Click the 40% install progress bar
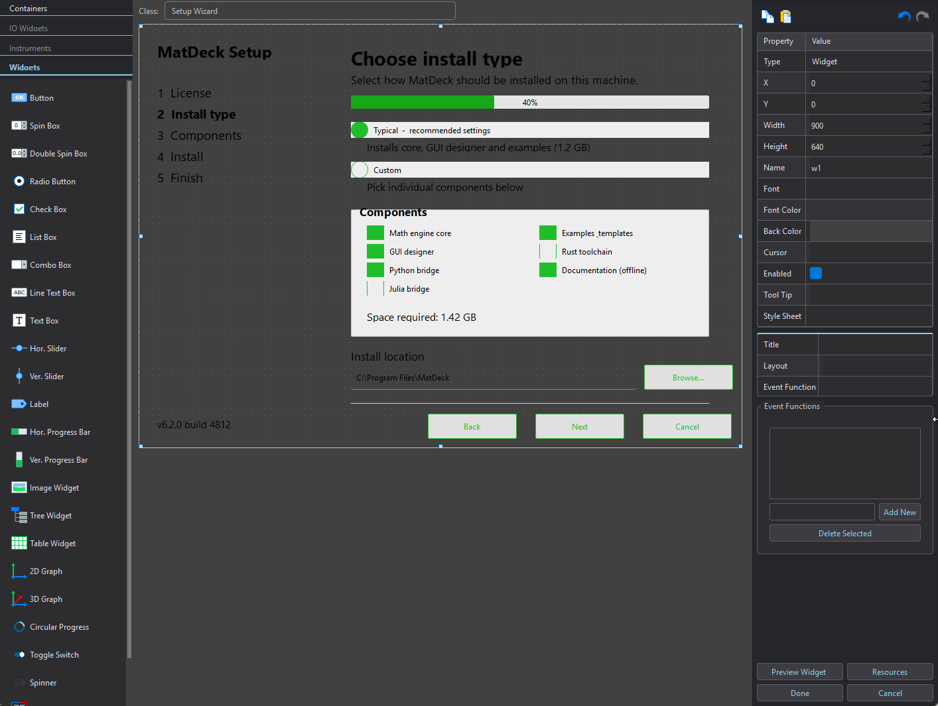 click(530, 102)
